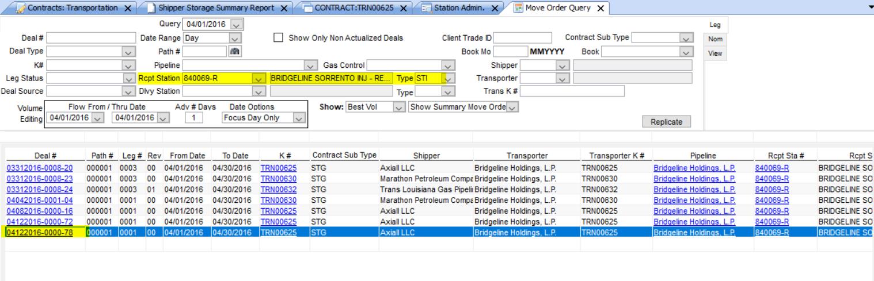Switch to Shipper Storage Summary Report tab
Viewport: 874px width, 281px height.
click(219, 8)
